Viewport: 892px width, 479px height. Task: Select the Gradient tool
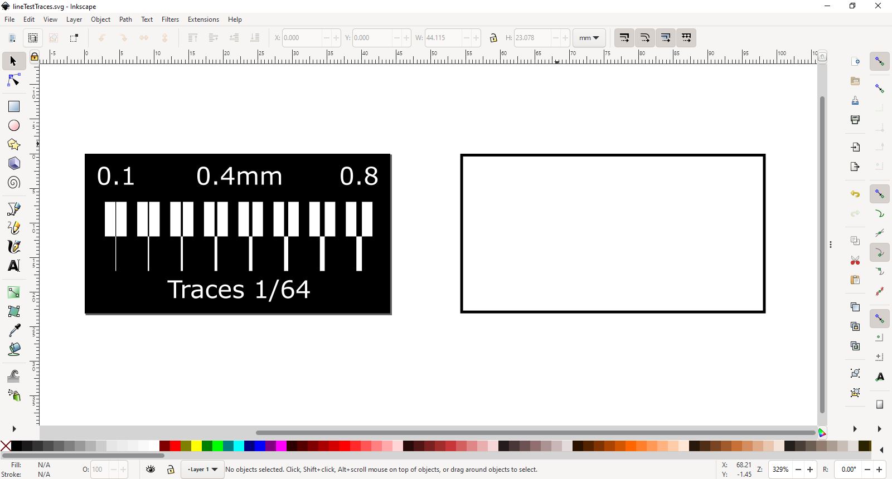click(x=13, y=292)
